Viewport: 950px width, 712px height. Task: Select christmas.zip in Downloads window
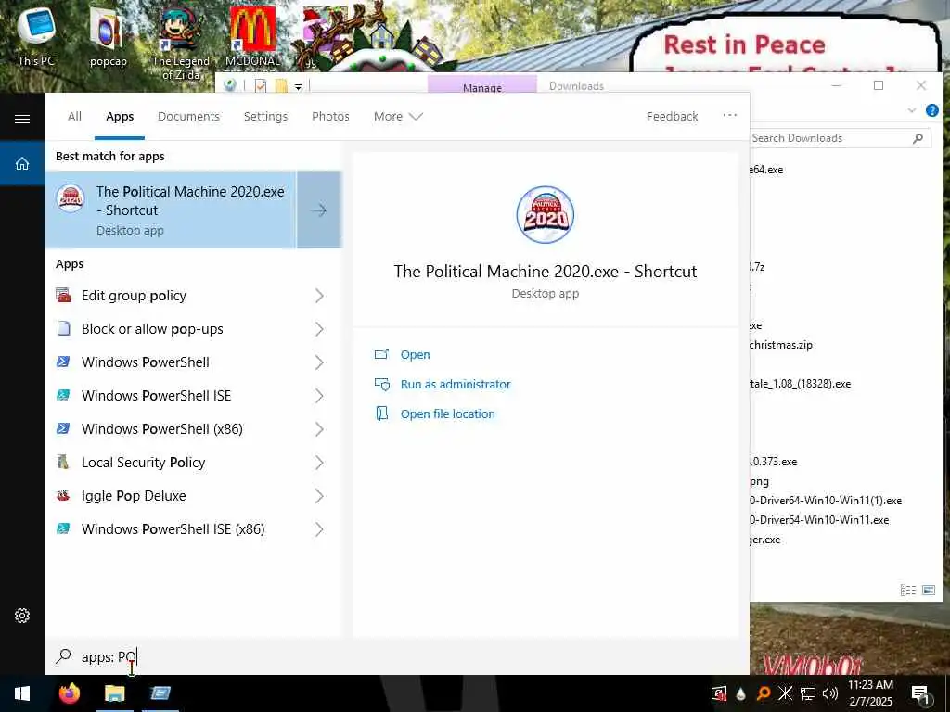tap(781, 345)
